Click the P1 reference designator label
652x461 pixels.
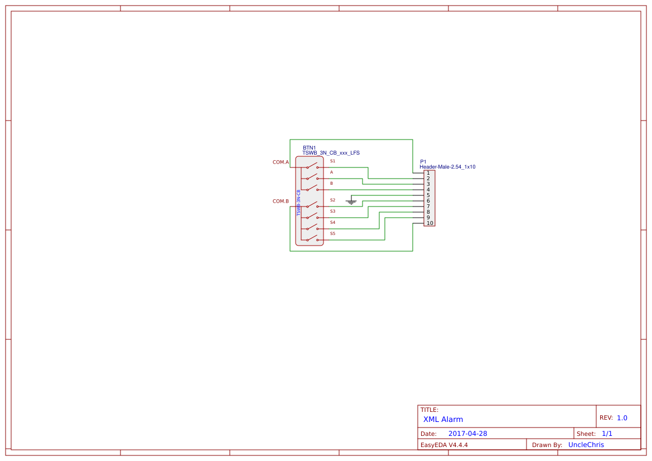tap(423, 162)
